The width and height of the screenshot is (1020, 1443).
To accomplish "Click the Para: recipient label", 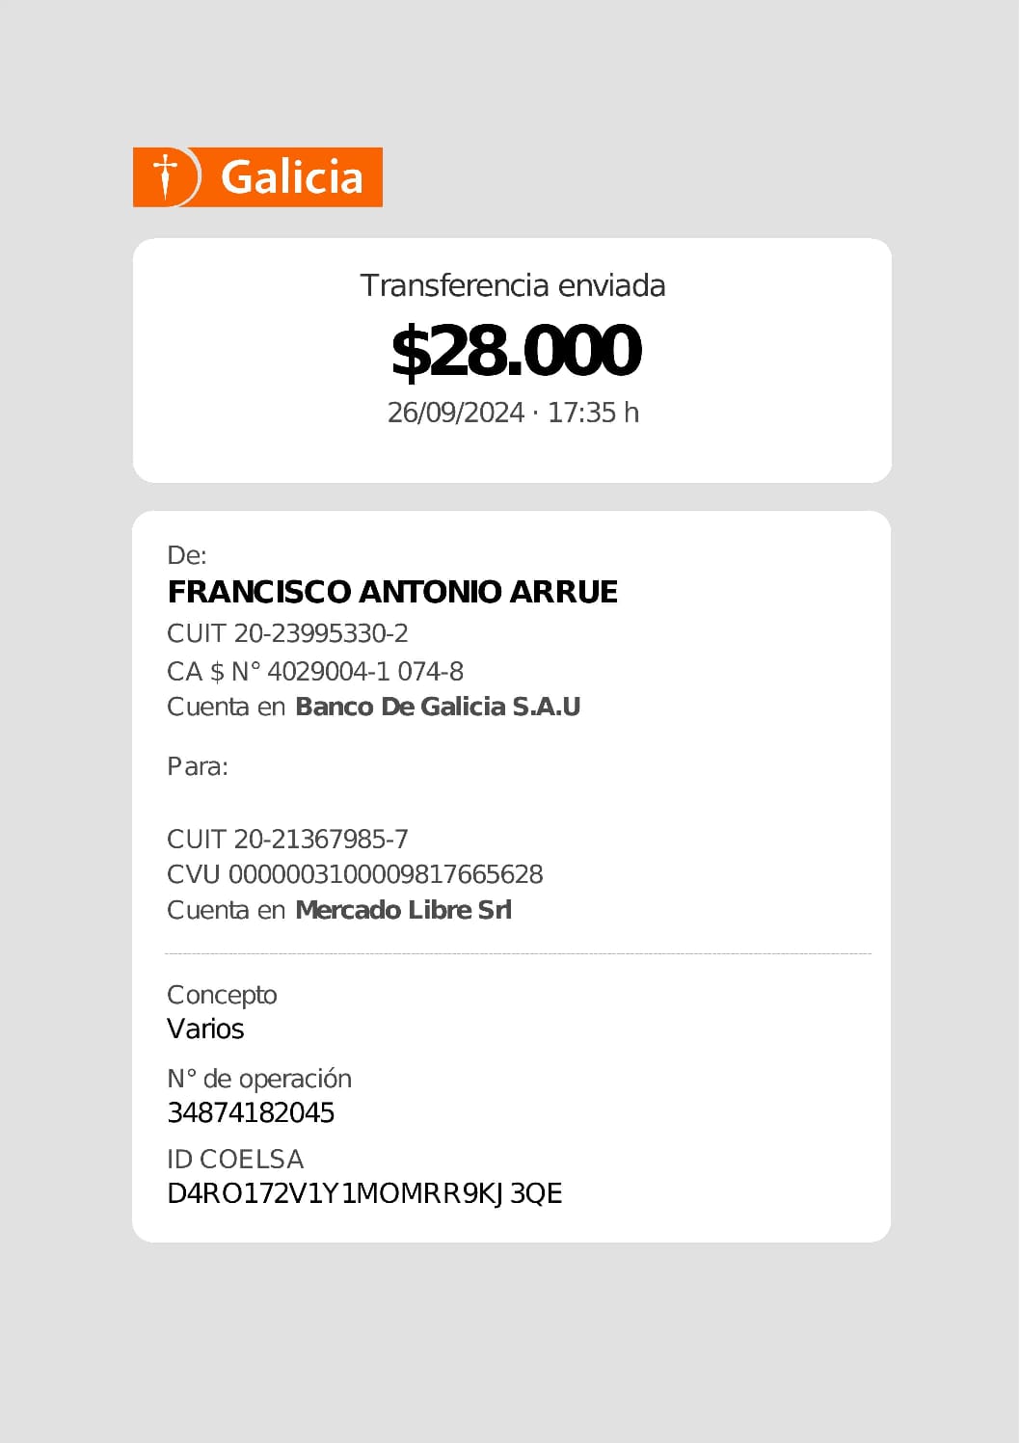I will 198,766.
